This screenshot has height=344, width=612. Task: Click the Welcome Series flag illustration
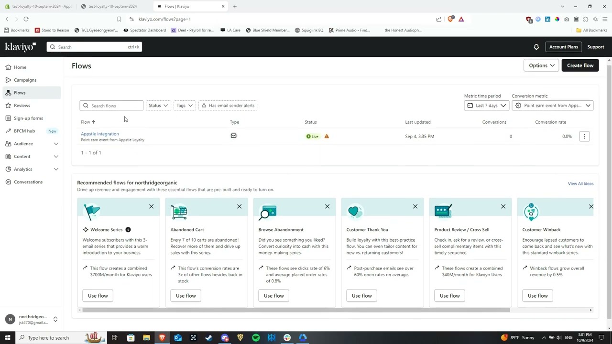click(91, 211)
